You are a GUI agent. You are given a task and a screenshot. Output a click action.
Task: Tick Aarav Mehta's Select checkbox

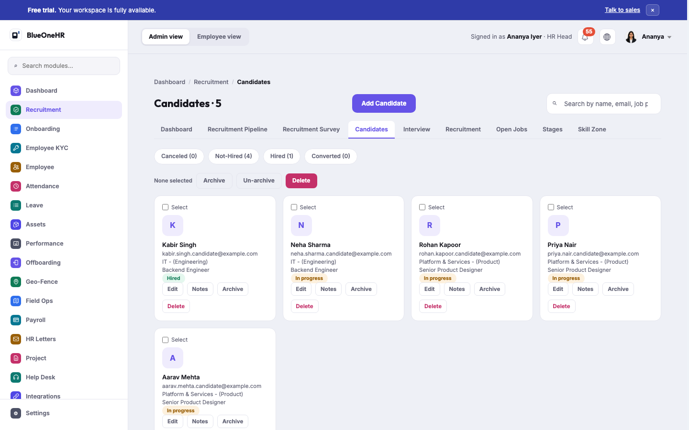coord(166,340)
